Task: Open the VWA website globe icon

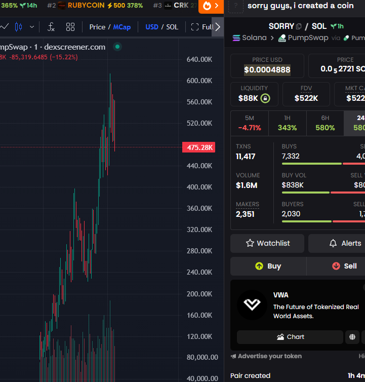Action: 352,337
